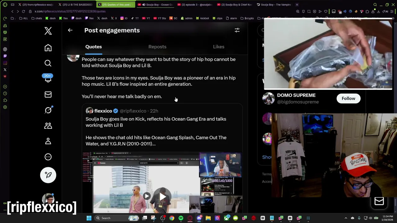397x223 pixels.
Task: Open the 'admin' bookmark
Action: click(186, 18)
